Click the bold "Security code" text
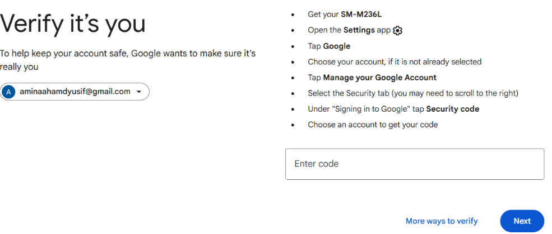 pyautogui.click(x=453, y=109)
